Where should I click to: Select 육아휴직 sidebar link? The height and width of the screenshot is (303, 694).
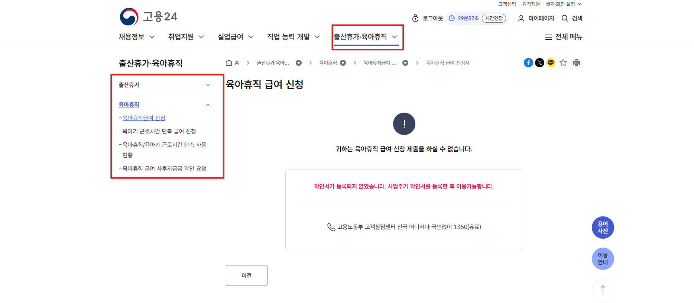point(129,105)
